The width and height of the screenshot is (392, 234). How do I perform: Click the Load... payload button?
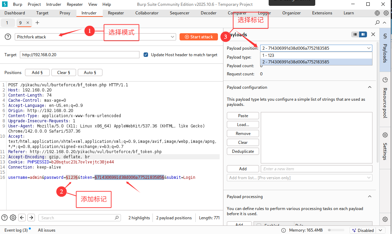click(x=243, y=124)
